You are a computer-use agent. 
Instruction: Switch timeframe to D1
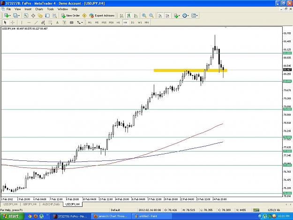click(133, 23)
